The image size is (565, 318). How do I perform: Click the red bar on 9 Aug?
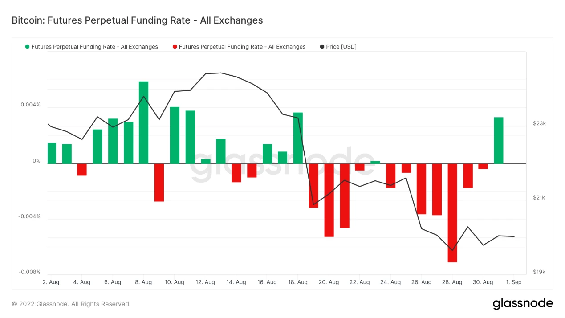(159, 183)
